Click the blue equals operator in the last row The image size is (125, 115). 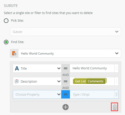coord(66,94)
